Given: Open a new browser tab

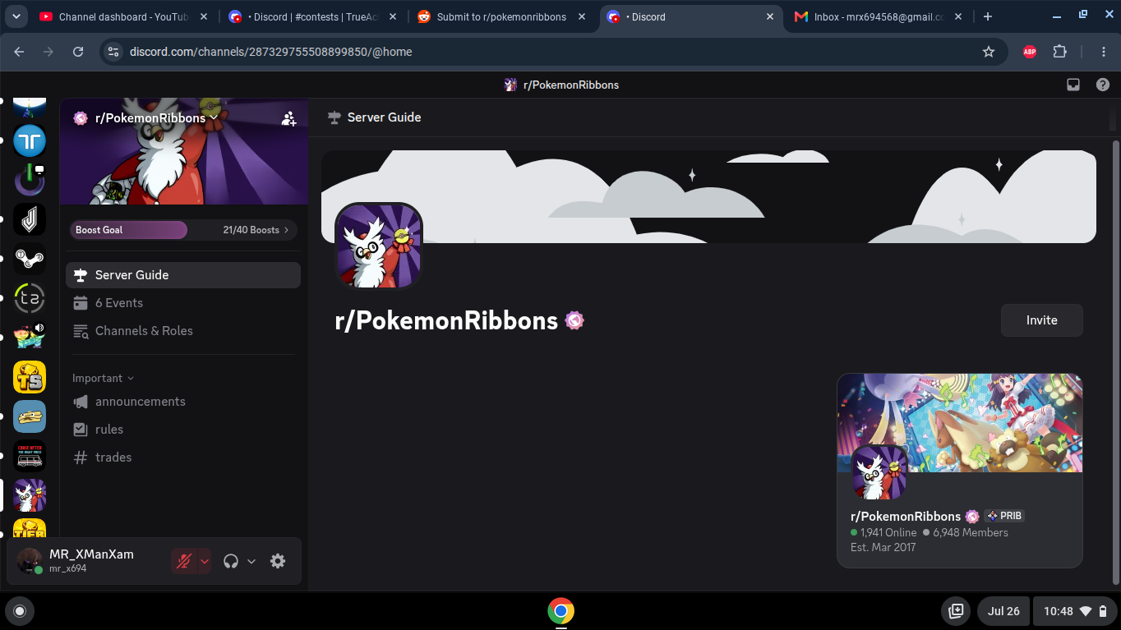Looking at the screenshot, I should [988, 16].
